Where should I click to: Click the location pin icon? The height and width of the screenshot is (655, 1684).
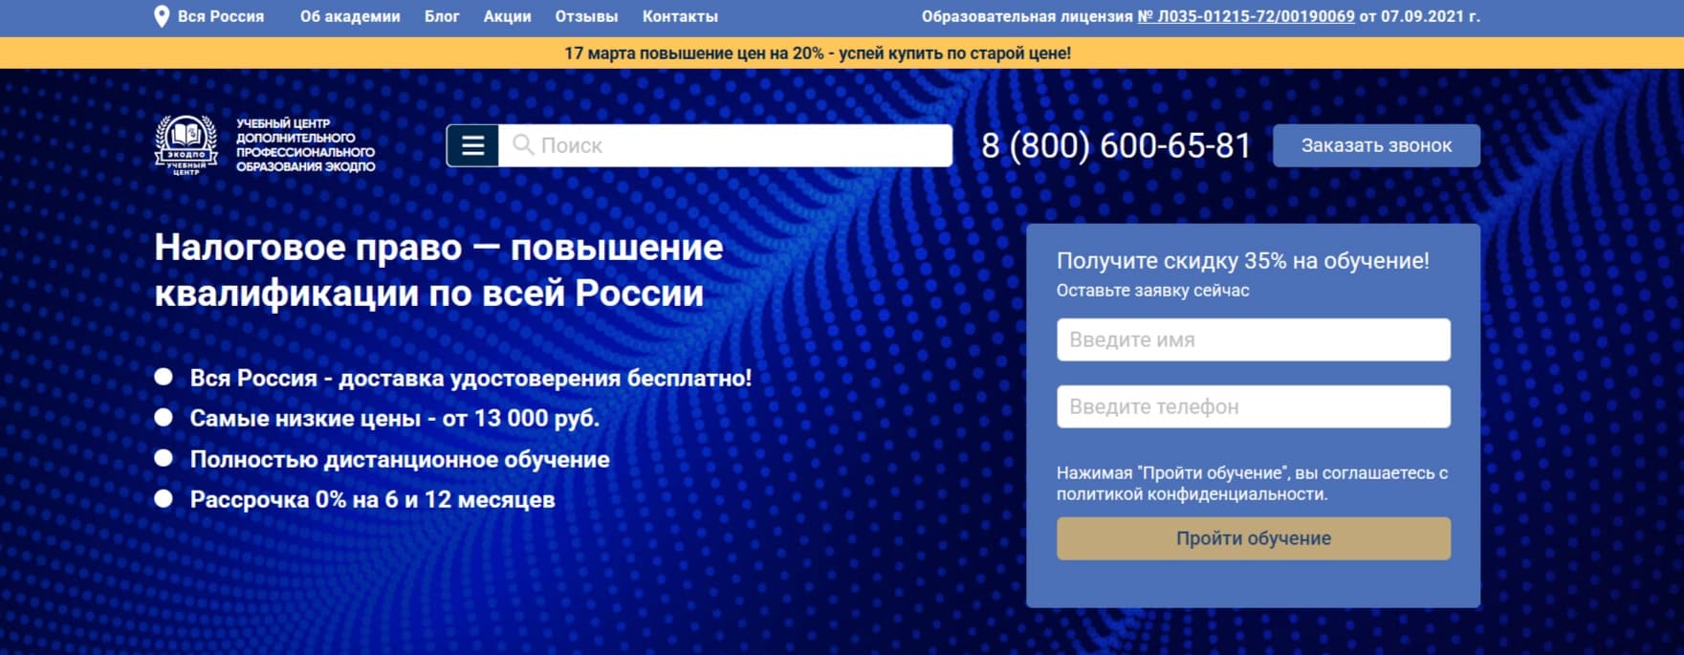[162, 16]
